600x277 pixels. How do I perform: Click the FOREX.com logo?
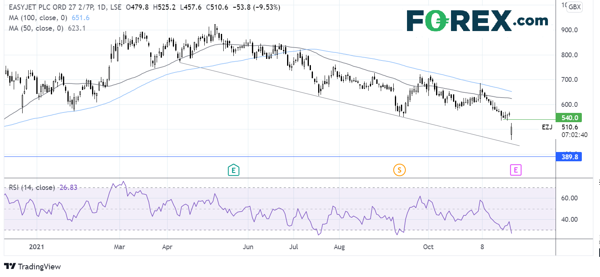[477, 20]
